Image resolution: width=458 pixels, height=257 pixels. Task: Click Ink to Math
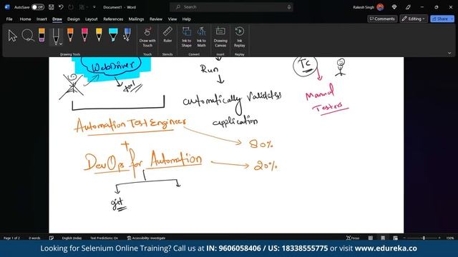tap(201, 37)
